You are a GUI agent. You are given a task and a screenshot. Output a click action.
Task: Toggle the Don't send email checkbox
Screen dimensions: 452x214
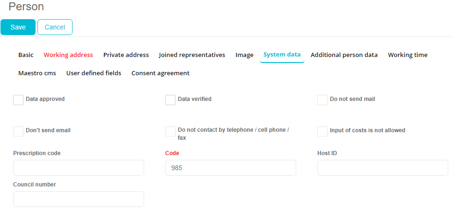click(x=18, y=131)
